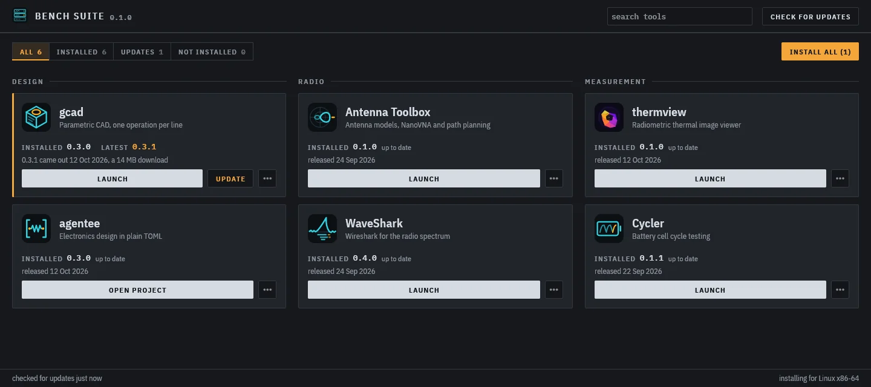Click the gcad cube app icon
The height and width of the screenshot is (387, 871).
[x=36, y=117]
